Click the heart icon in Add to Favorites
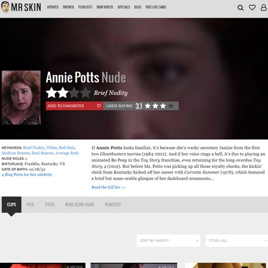The image size is (268, 268). pos(98,106)
